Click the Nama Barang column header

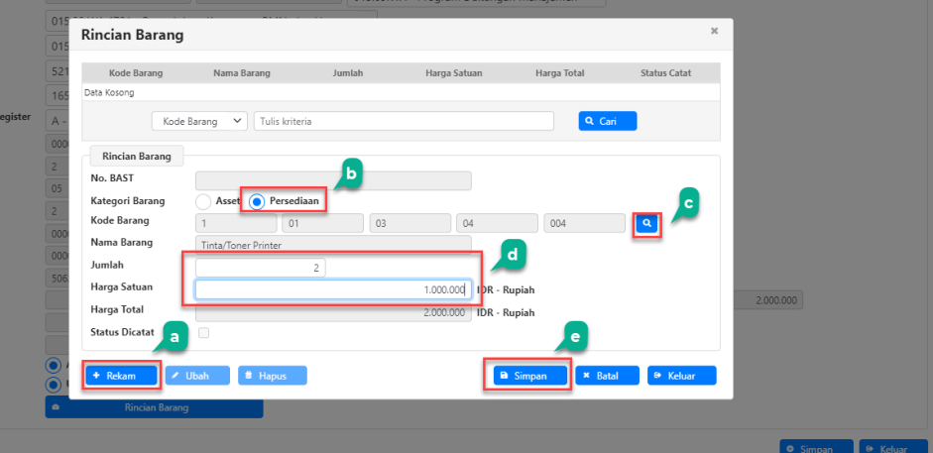[242, 72]
